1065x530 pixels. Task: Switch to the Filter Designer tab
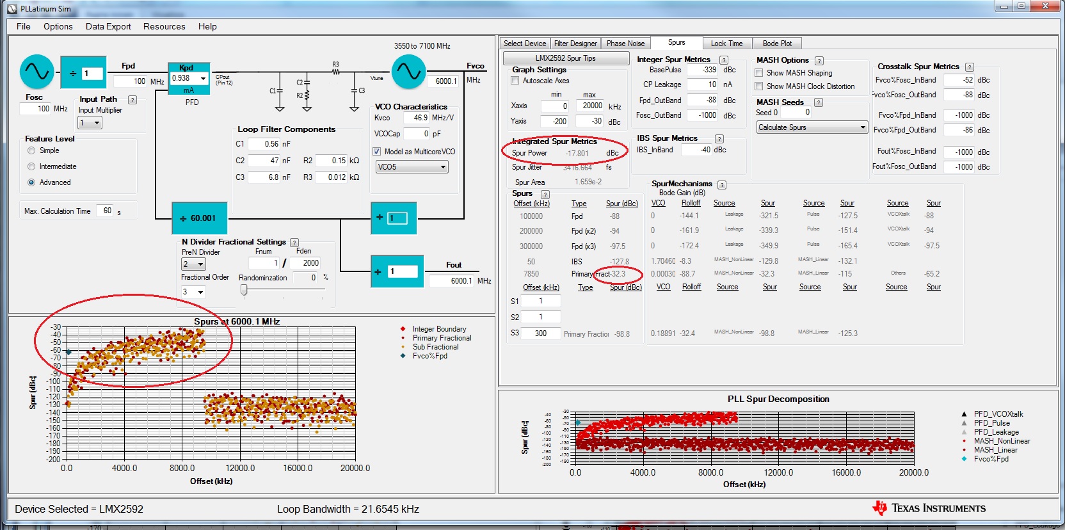[575, 44]
